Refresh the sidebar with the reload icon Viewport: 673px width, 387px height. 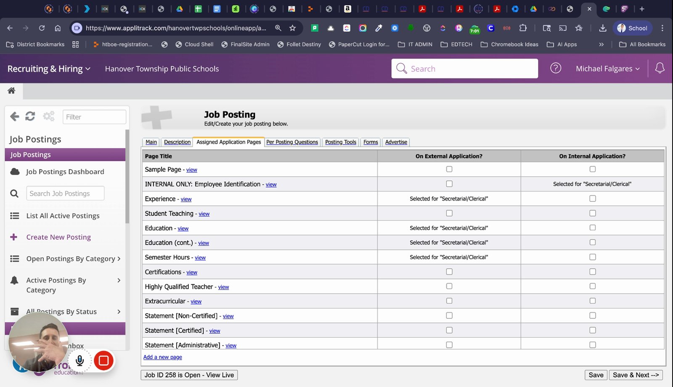tap(30, 117)
